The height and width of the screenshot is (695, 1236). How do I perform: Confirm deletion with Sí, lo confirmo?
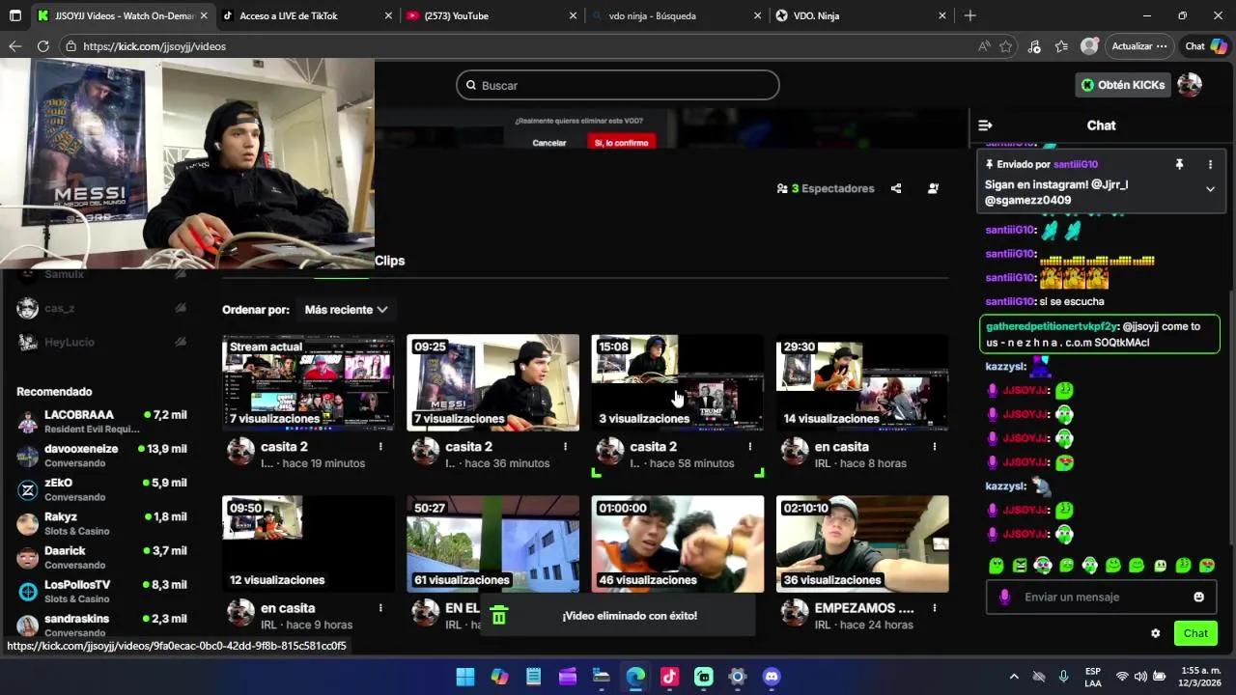tap(621, 142)
